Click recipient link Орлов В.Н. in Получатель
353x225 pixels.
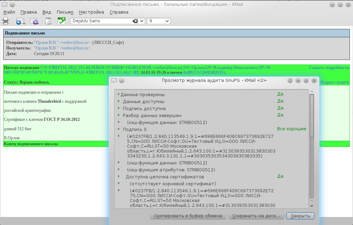[x=62, y=48]
